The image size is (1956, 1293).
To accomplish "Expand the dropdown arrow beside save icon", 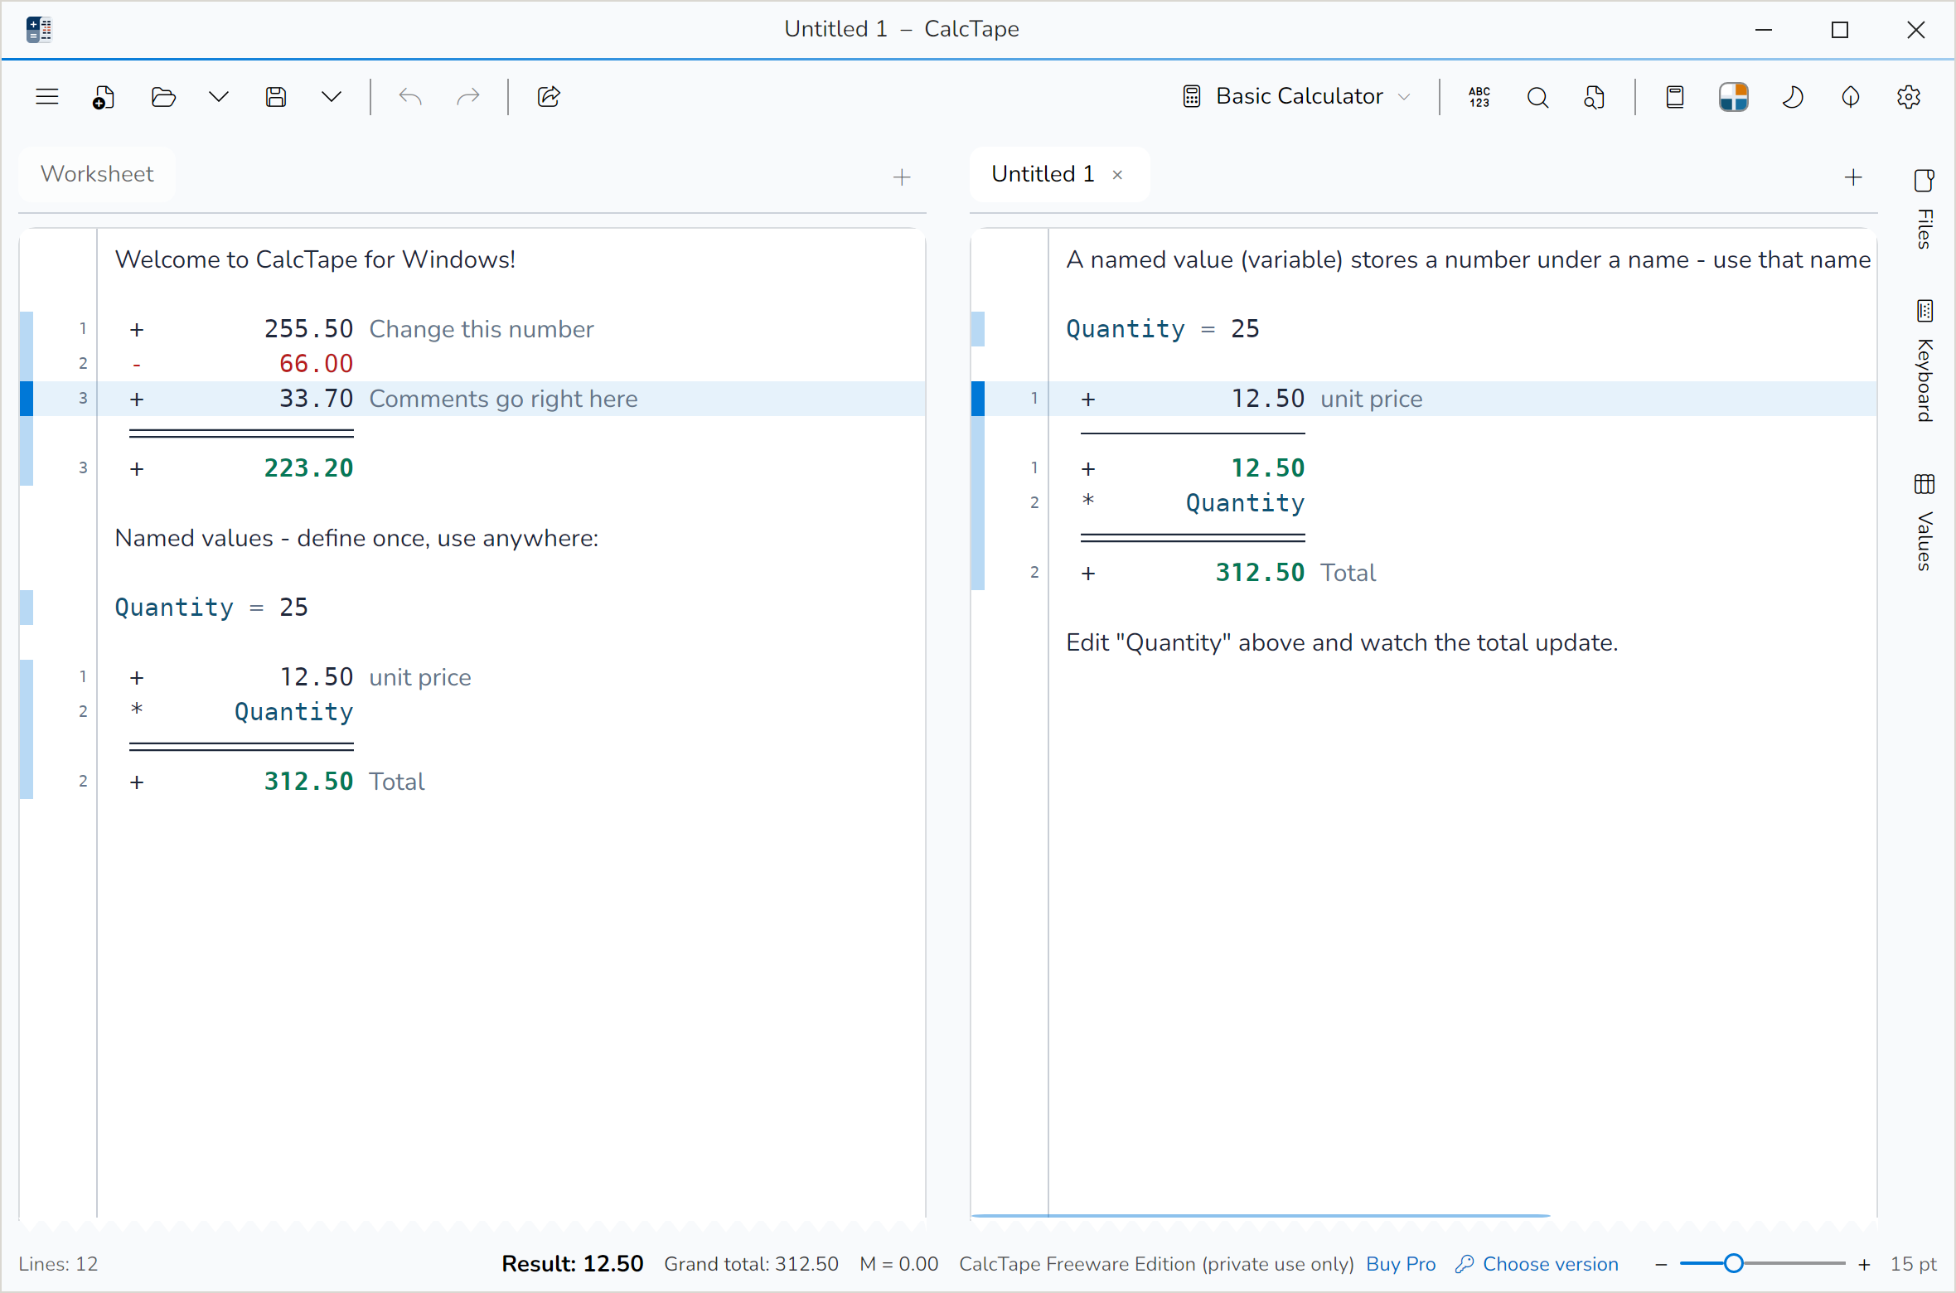I will pyautogui.click(x=331, y=97).
